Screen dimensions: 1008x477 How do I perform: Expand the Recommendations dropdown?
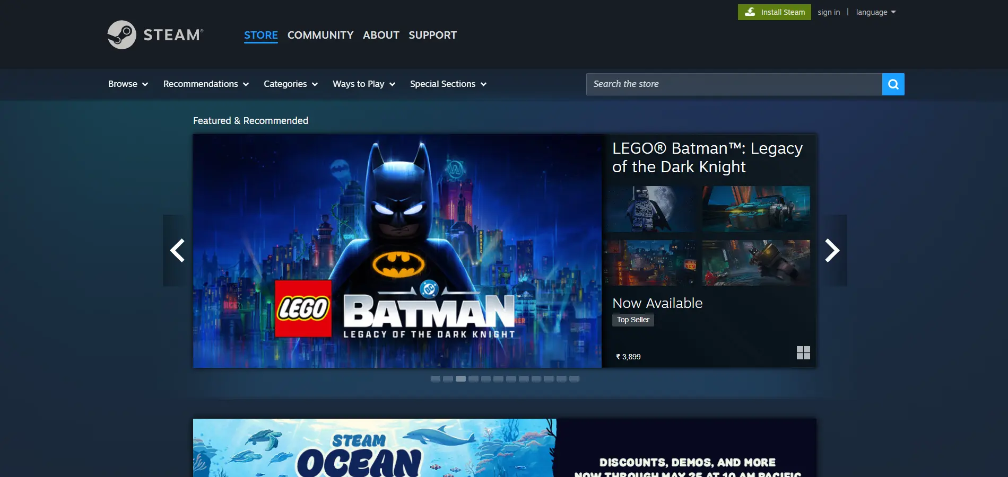(206, 84)
